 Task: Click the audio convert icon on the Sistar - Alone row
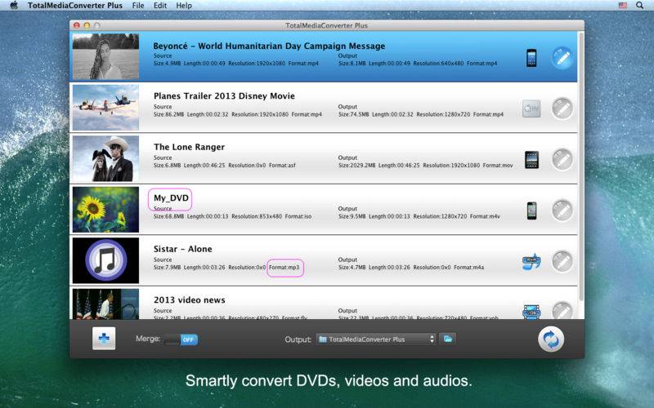(531, 262)
